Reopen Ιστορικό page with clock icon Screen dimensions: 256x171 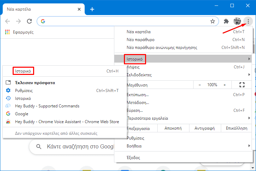pos(65,98)
